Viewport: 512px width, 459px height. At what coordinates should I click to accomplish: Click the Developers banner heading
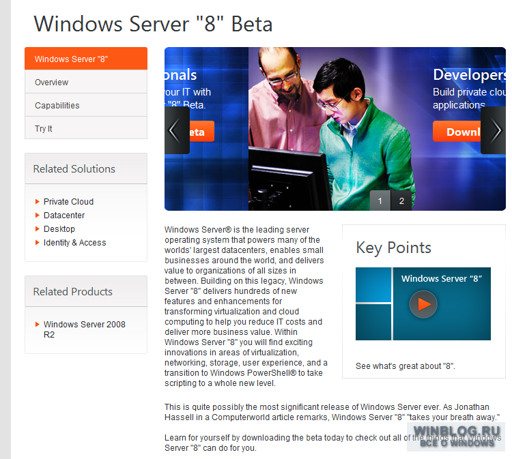point(469,75)
